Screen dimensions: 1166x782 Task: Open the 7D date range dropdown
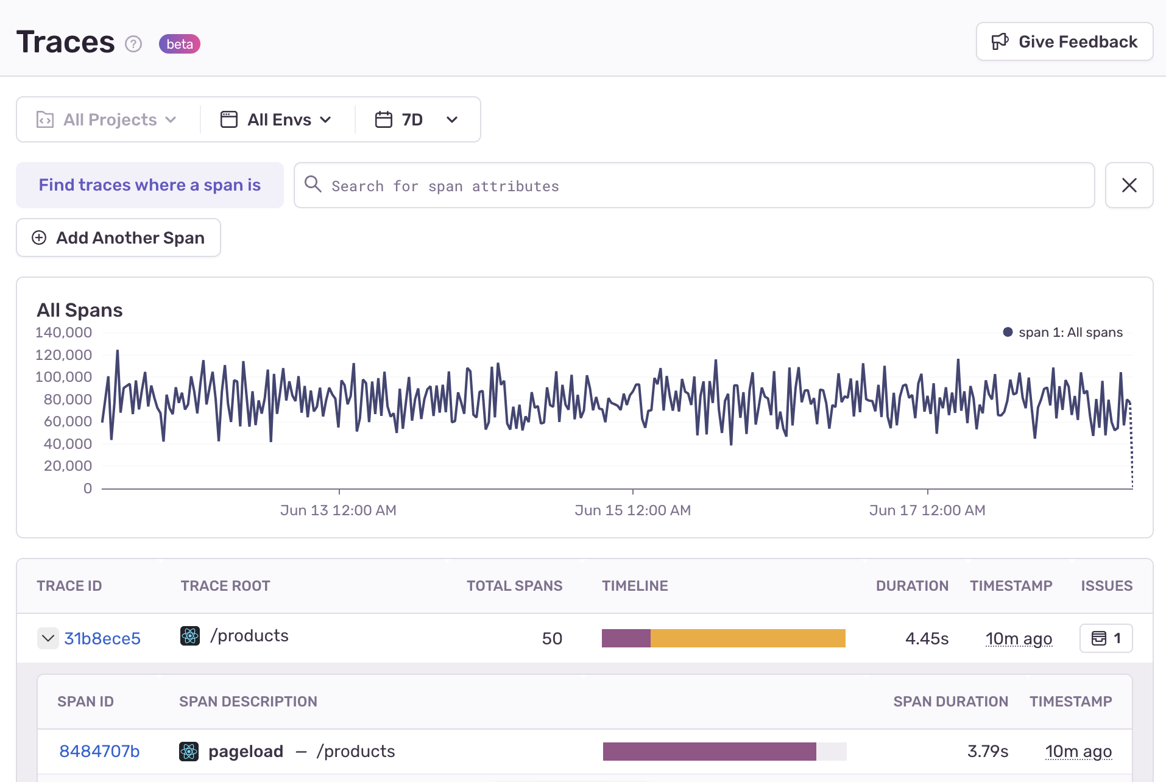tap(417, 119)
